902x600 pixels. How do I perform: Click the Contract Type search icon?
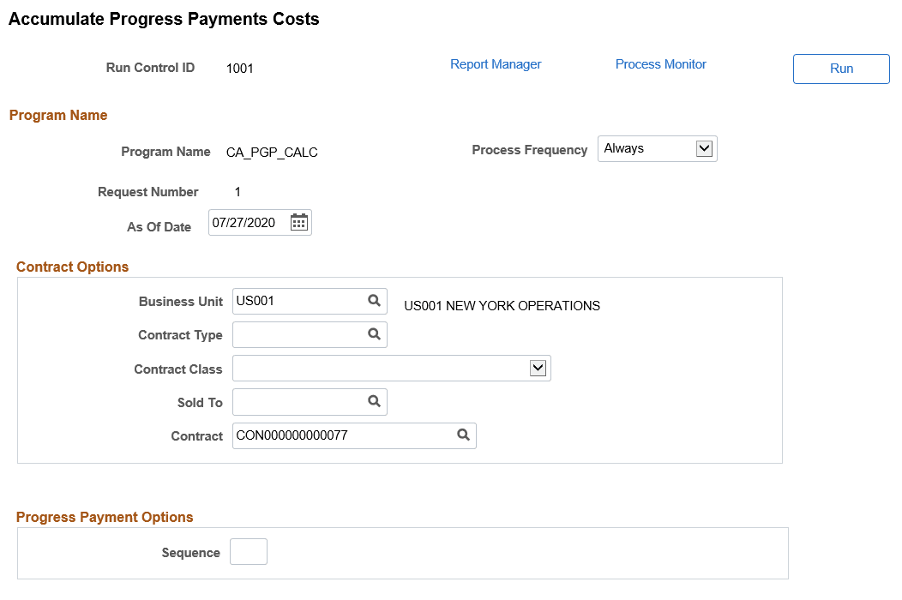374,334
